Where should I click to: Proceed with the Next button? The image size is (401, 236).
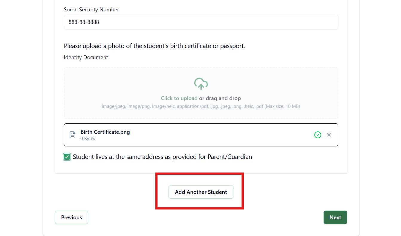(x=335, y=217)
